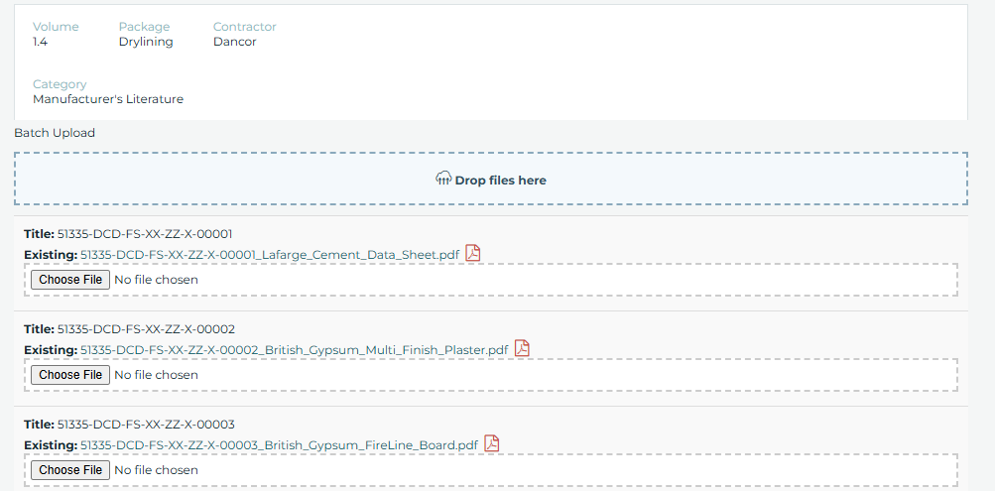Select the title text 51335-DCD-FS-XX-ZZ-X-00002
This screenshot has height=491, width=995.
147,329
